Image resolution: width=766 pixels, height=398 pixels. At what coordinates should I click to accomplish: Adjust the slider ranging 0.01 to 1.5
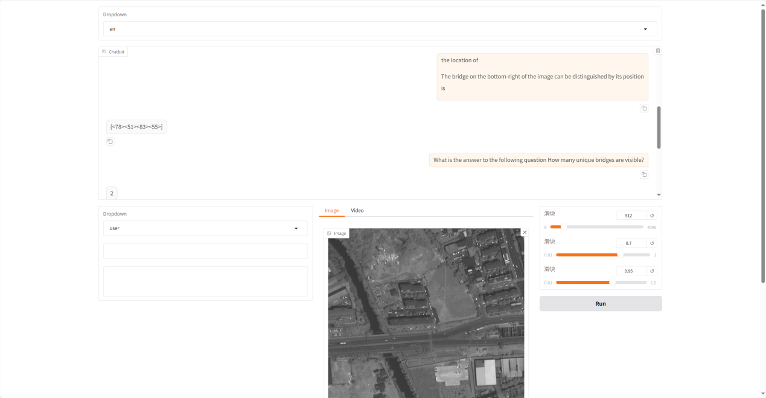601,283
